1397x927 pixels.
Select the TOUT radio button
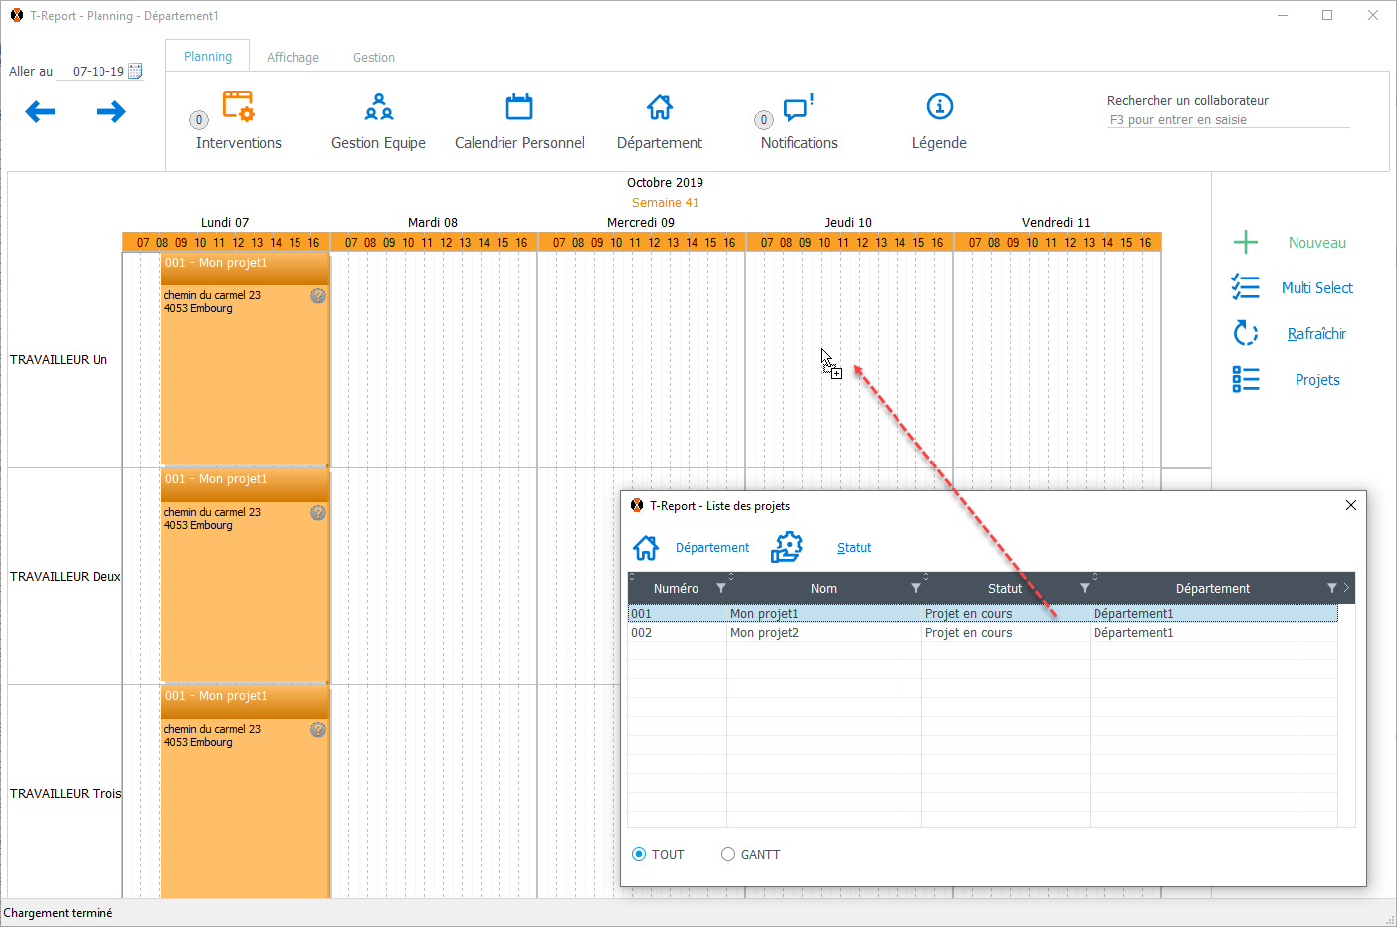[x=640, y=854]
